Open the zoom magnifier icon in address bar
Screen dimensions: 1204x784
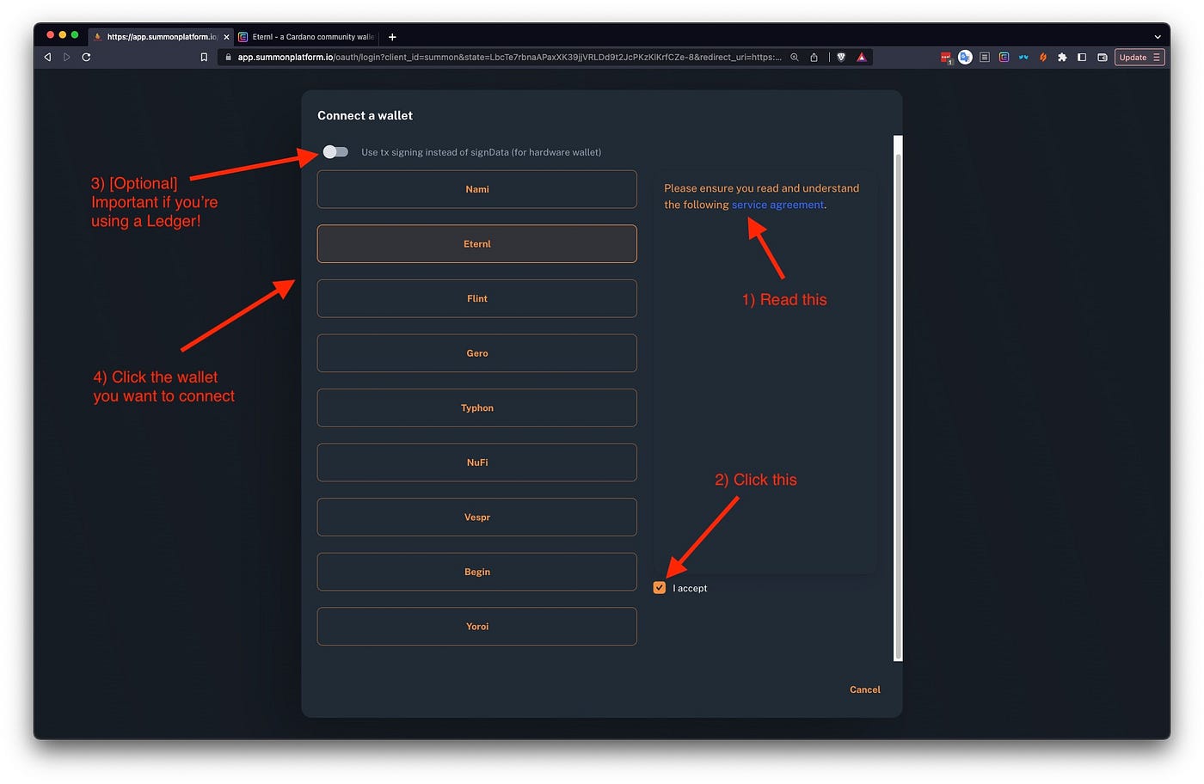(x=795, y=58)
